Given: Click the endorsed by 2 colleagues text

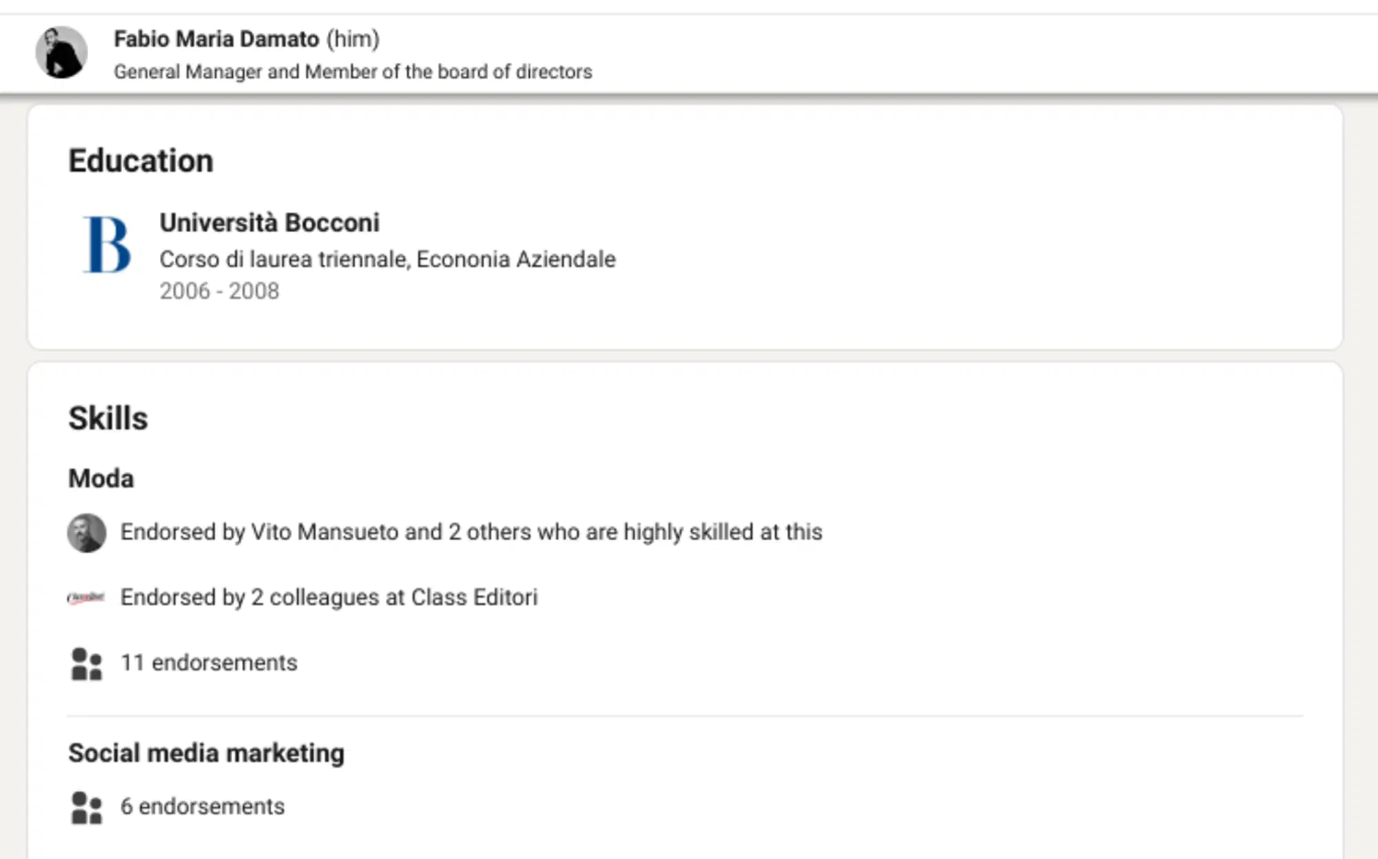Looking at the screenshot, I should pos(329,597).
